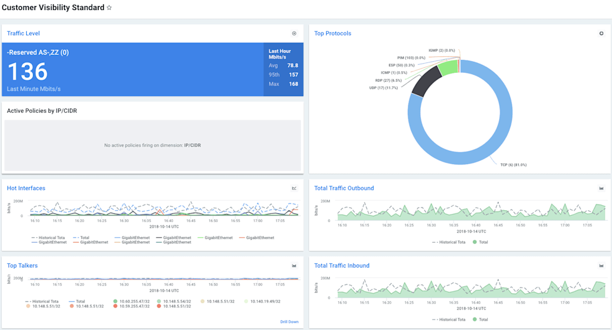Toggle the green-line GigabitEthernet legend entry

215,238
